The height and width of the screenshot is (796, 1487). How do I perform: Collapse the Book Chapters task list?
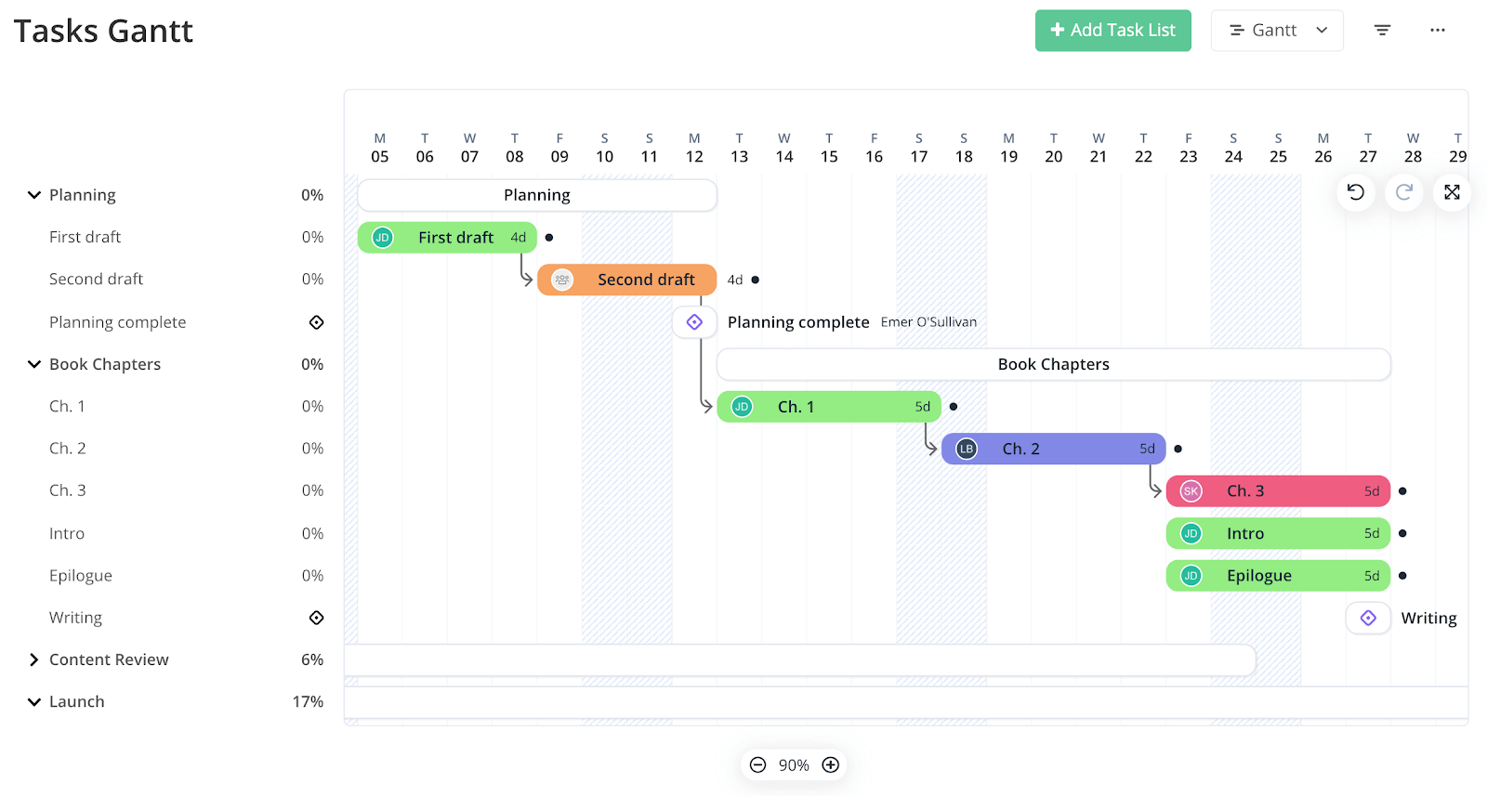(x=34, y=364)
